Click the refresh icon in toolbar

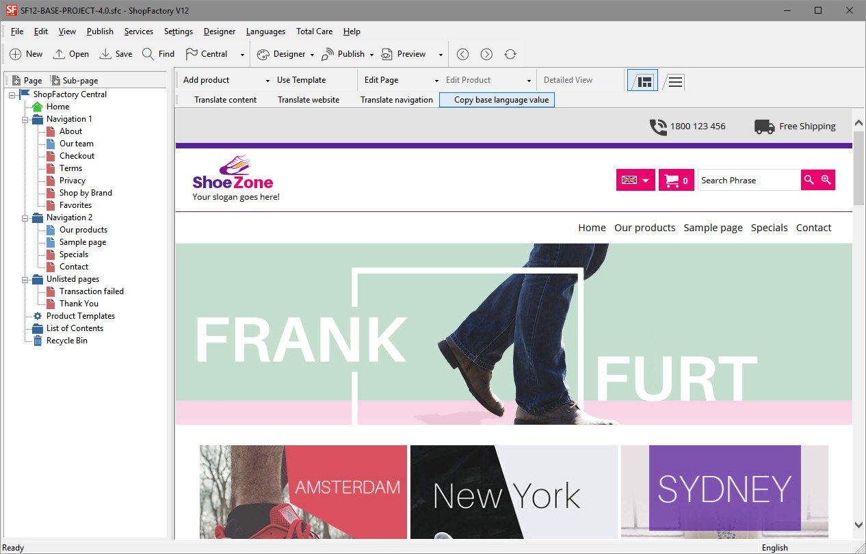[510, 54]
